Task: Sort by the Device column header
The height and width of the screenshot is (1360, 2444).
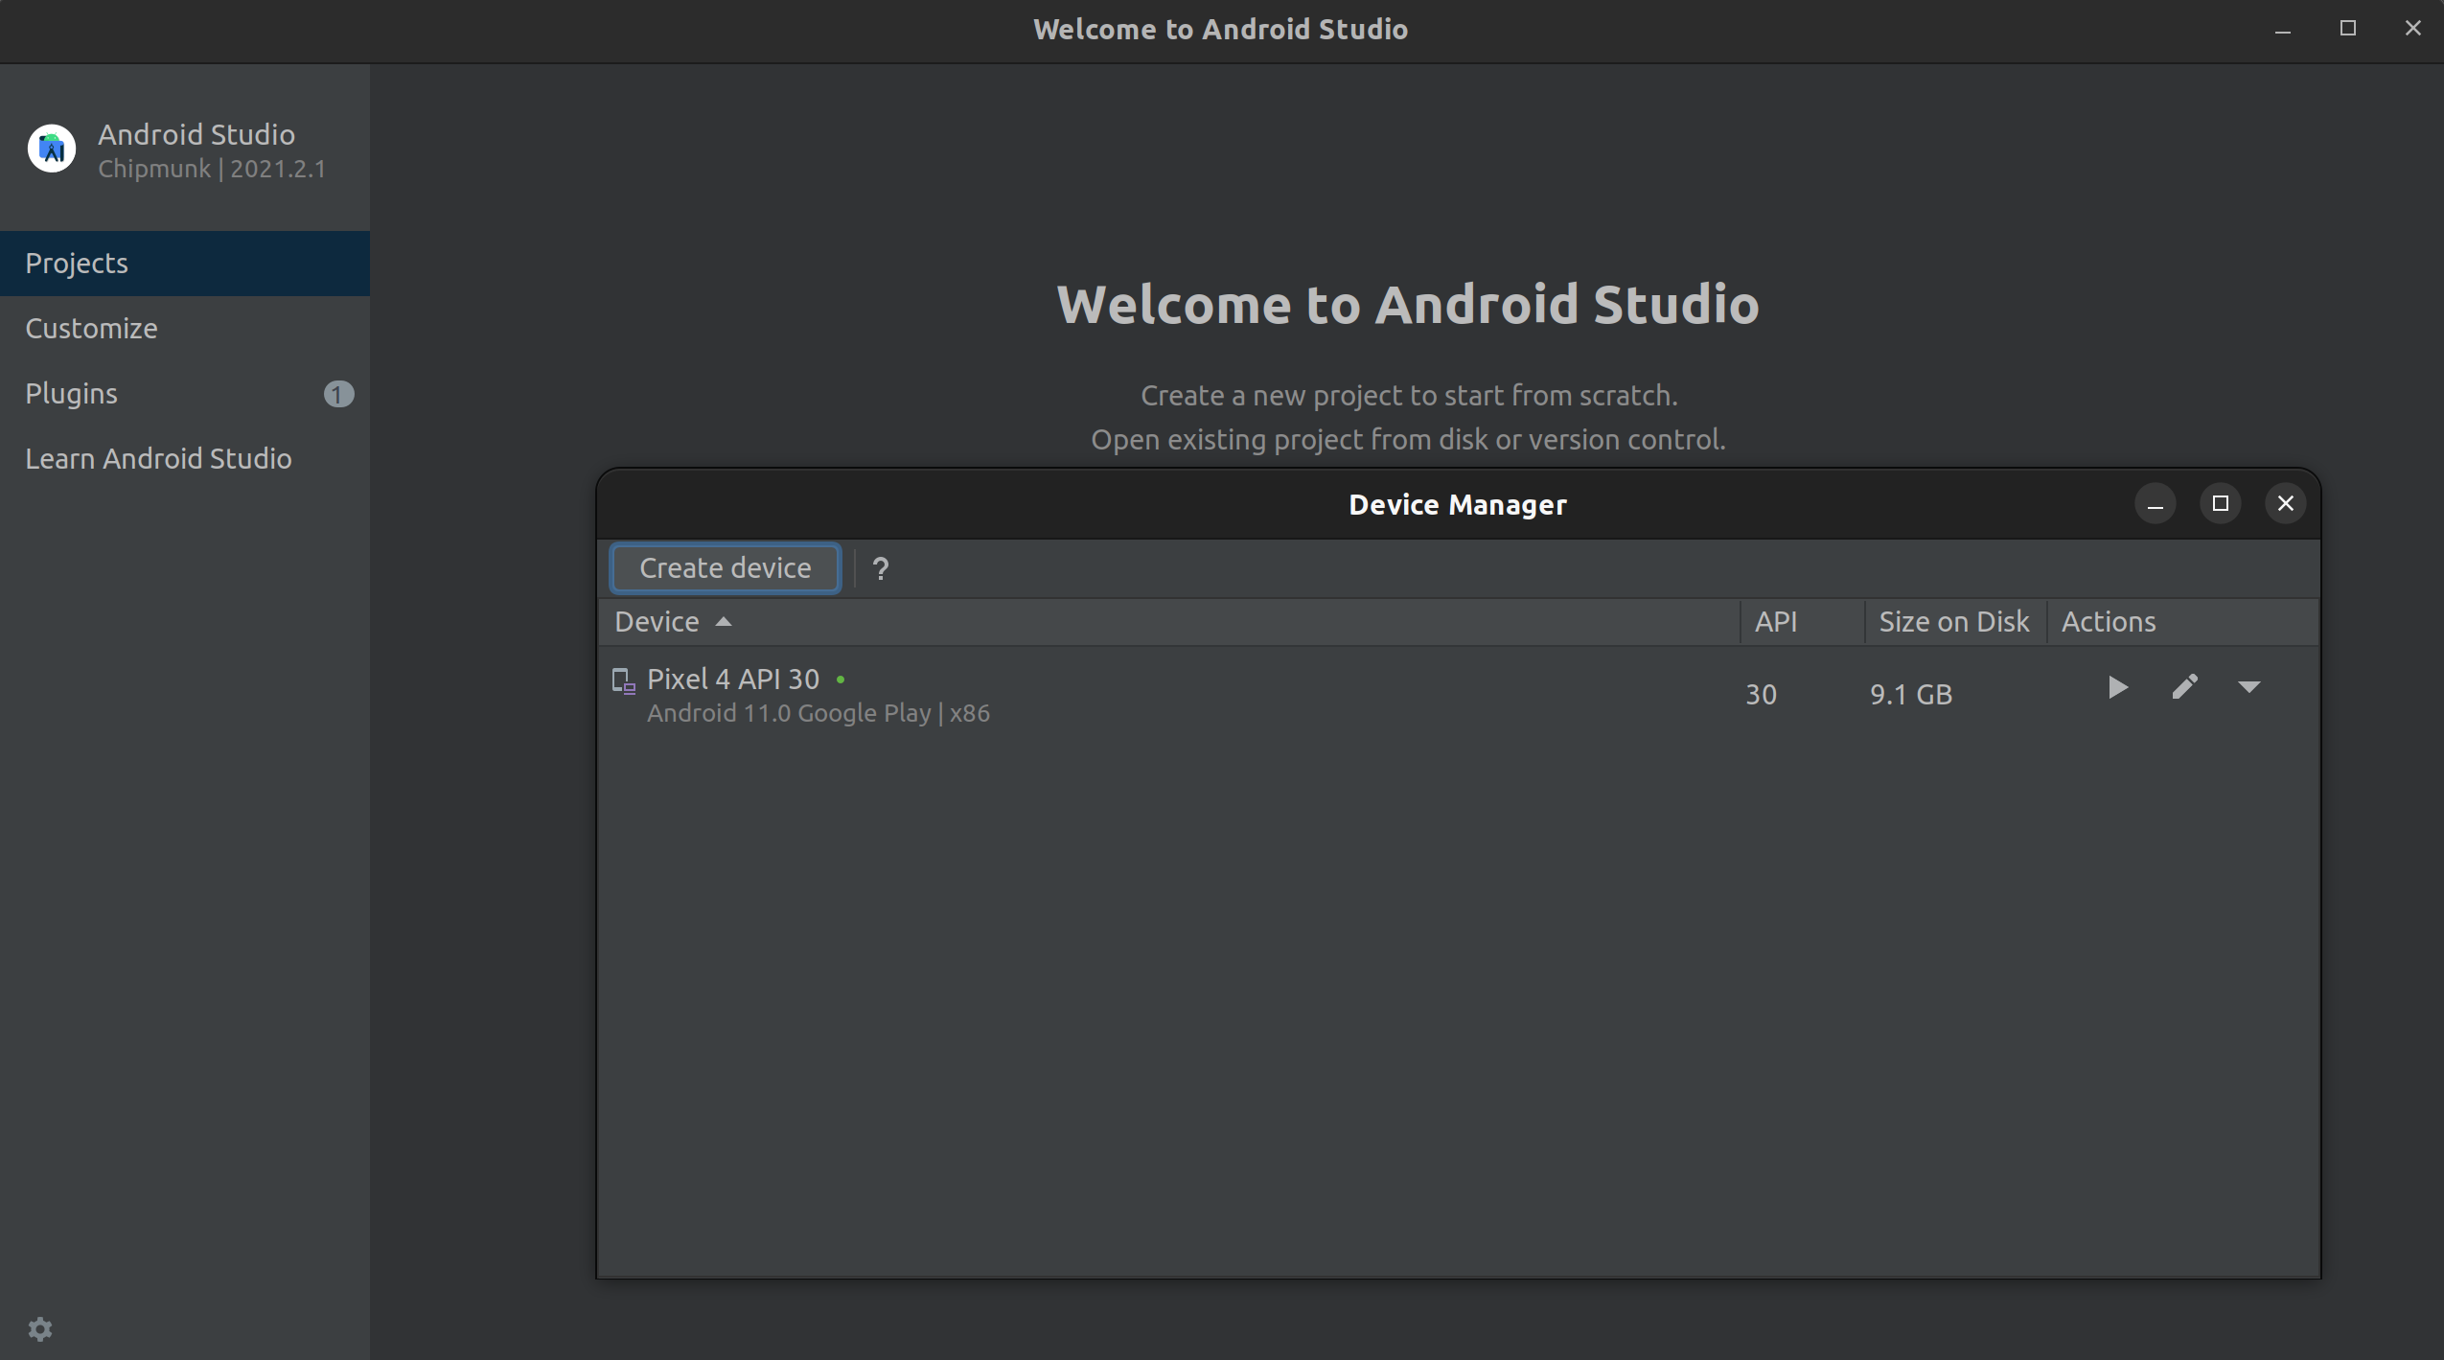Action: click(1169, 622)
